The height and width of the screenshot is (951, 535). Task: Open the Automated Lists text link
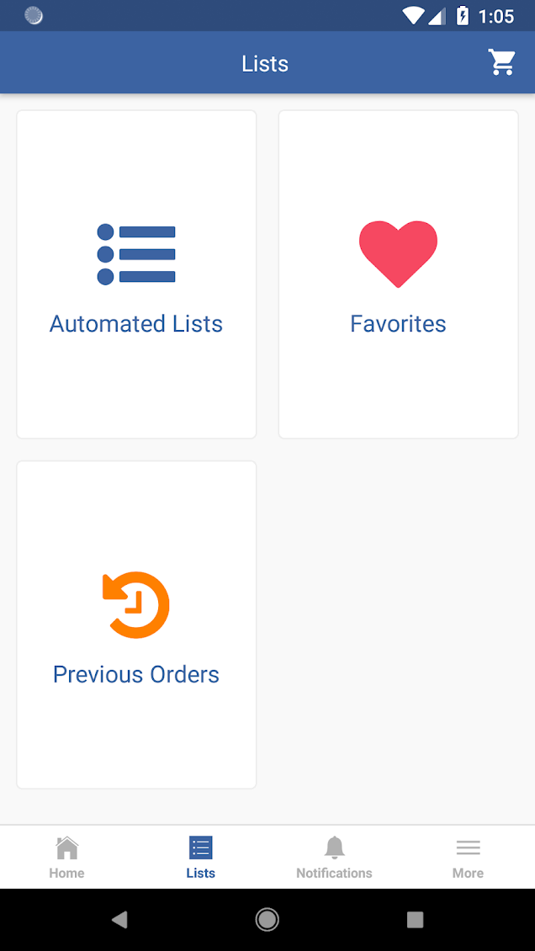coord(136,324)
